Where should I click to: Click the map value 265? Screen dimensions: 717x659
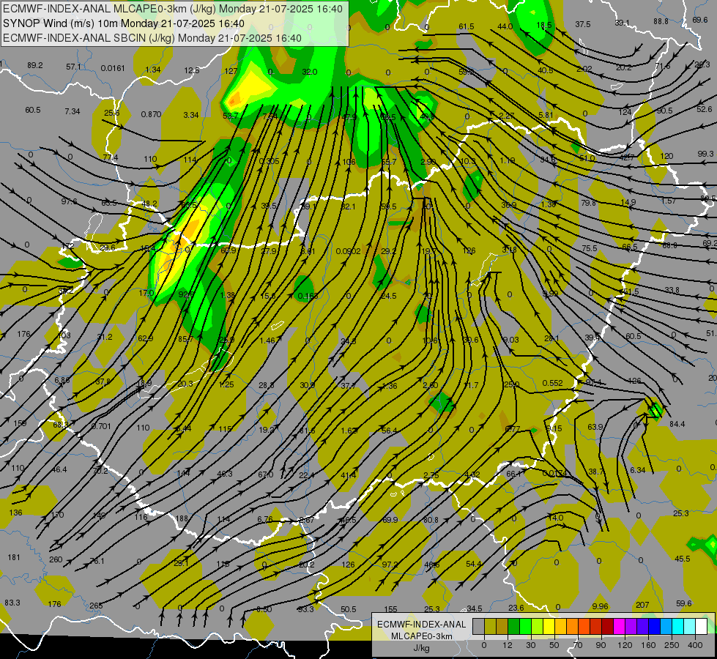(x=96, y=606)
